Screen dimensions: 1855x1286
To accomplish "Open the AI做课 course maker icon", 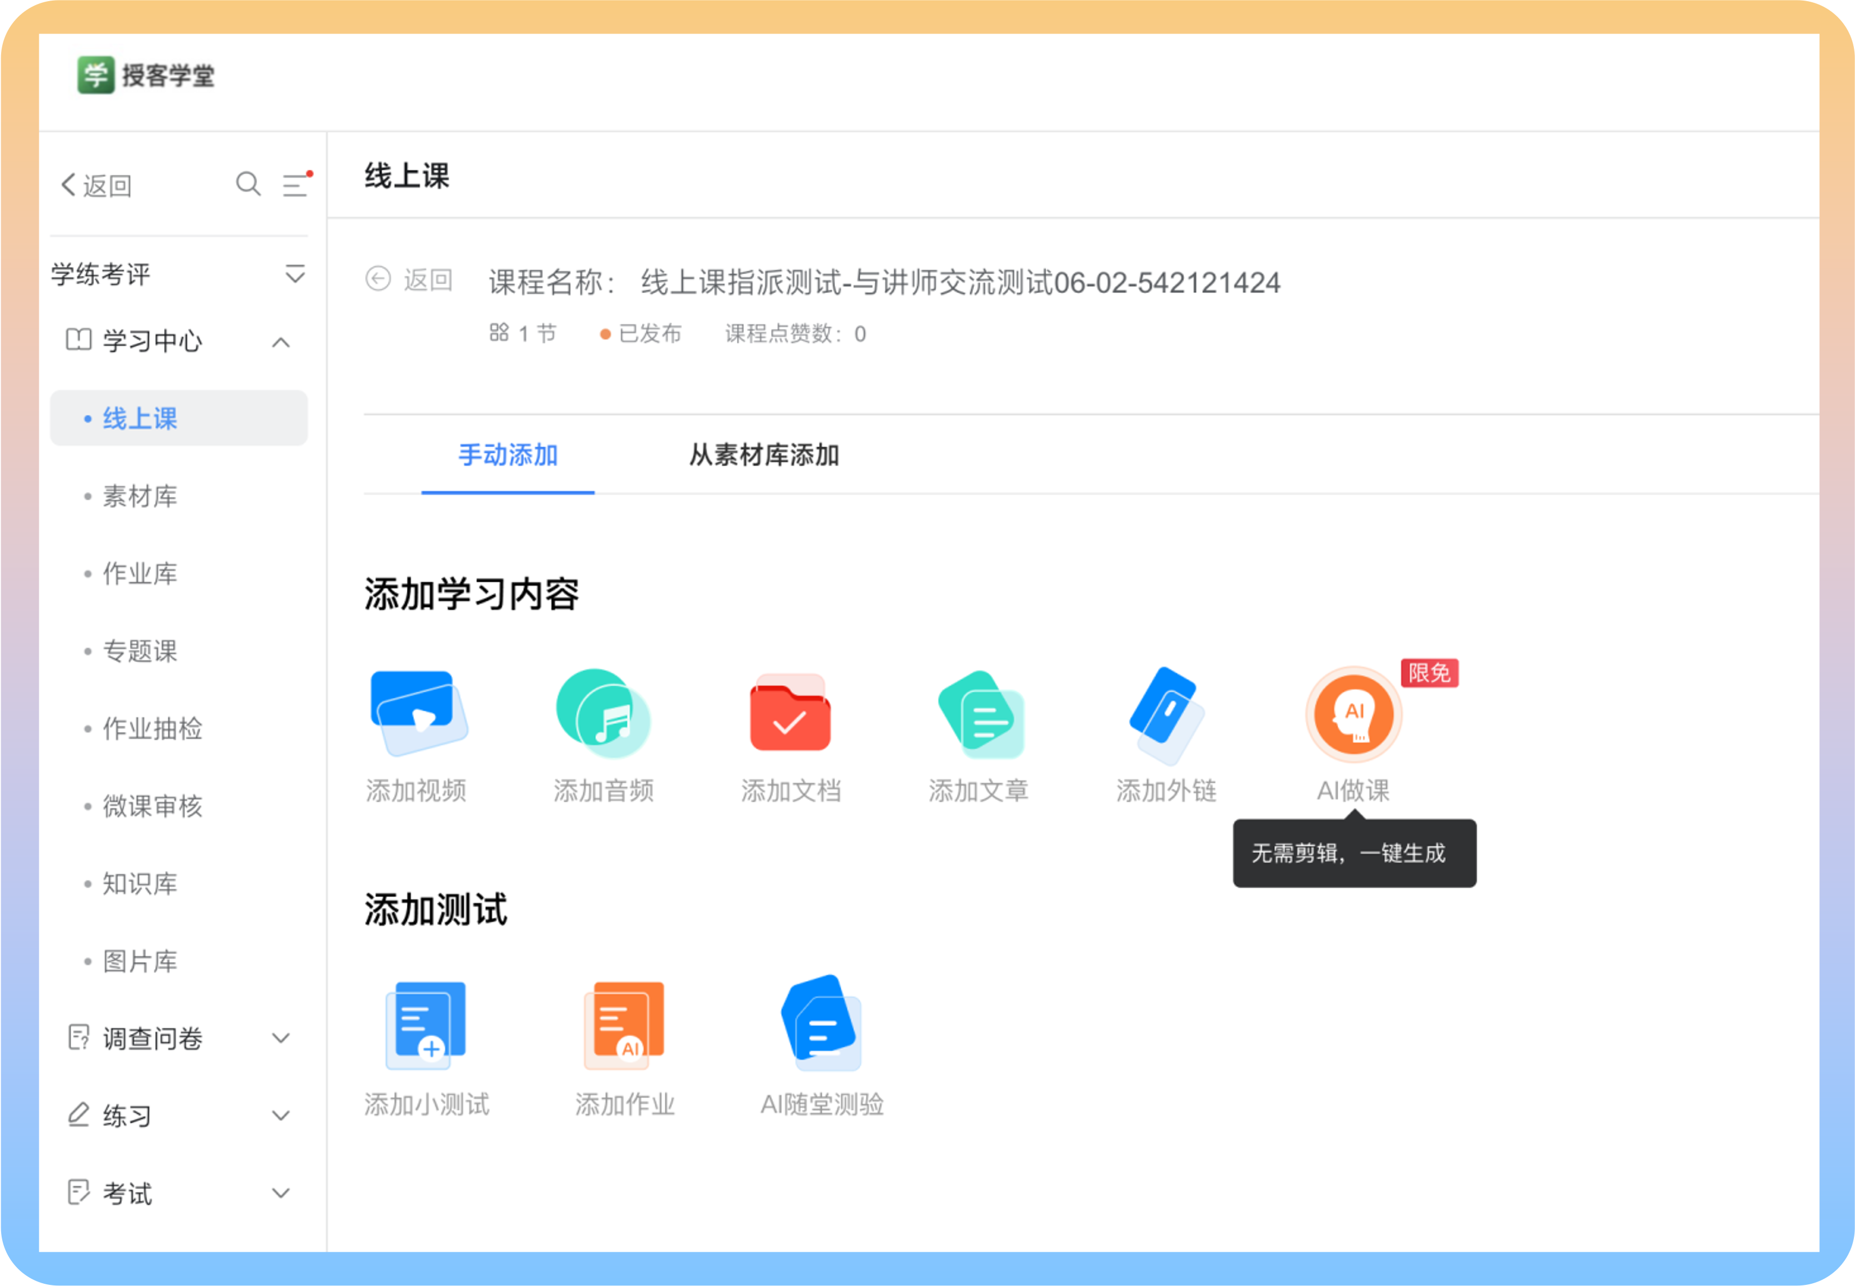I will point(1354,714).
